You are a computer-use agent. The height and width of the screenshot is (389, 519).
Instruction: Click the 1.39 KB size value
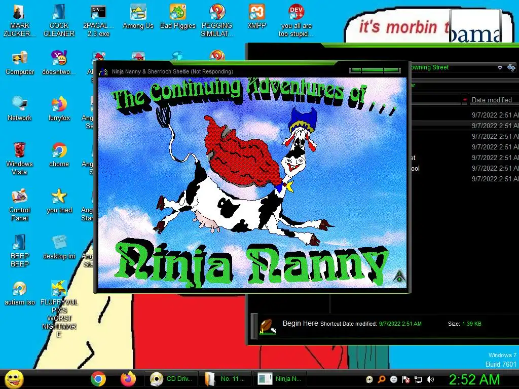coord(472,324)
